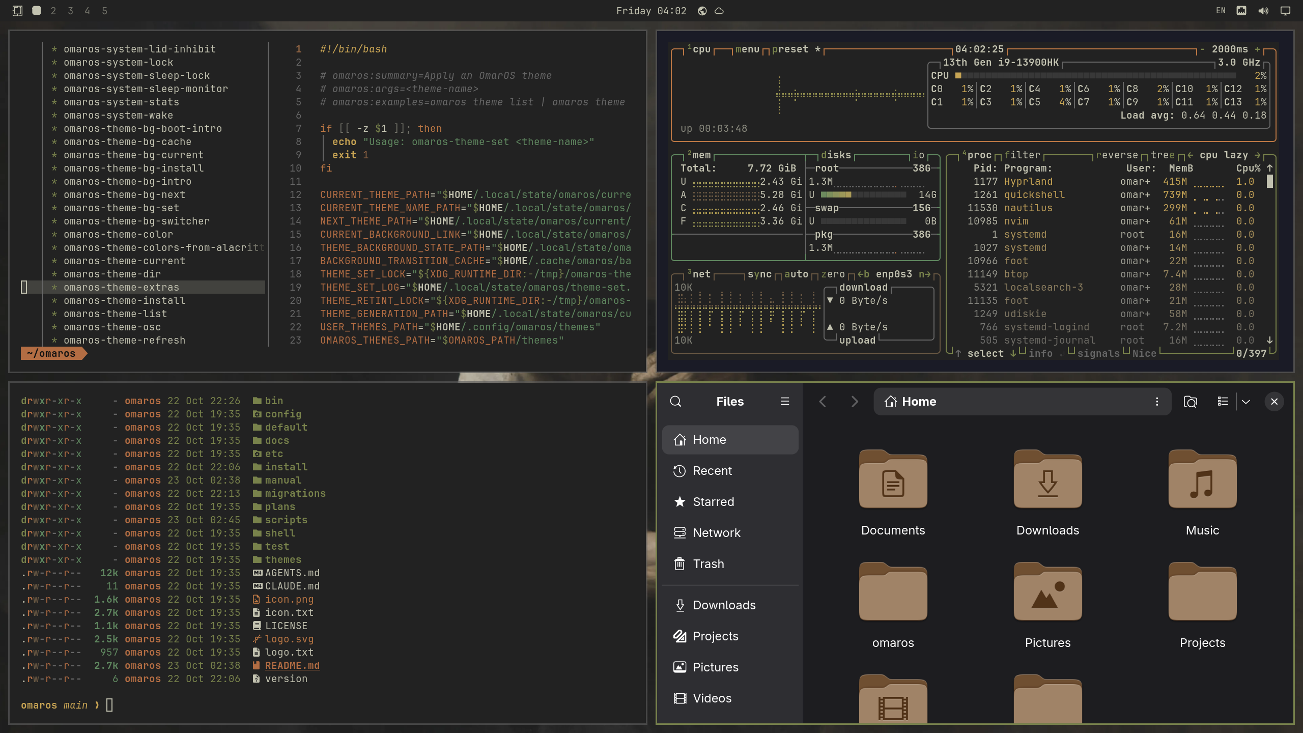Click the README.md link in terminal listing

[x=292, y=666]
